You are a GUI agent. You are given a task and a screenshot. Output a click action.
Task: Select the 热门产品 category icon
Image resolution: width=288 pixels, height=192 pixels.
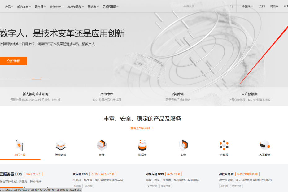point(20,145)
